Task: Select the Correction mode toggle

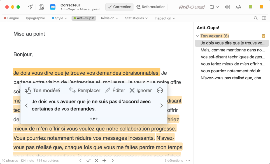Action: coord(120,7)
